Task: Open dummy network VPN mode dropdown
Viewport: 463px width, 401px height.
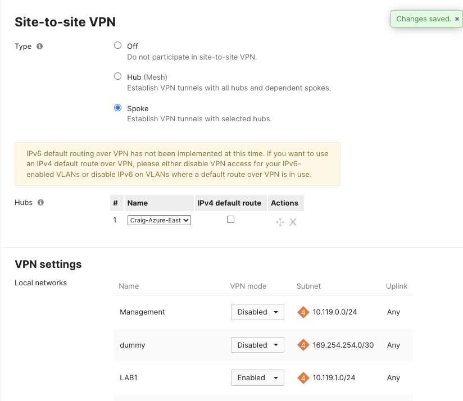Action: pyautogui.click(x=257, y=345)
